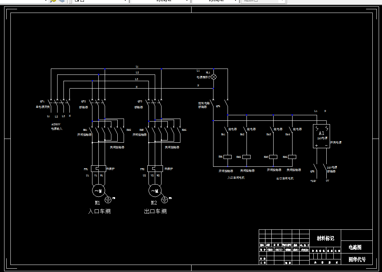Select the A1 switching power supply box
The width and height of the screenshot is (382, 272).
(x=321, y=136)
